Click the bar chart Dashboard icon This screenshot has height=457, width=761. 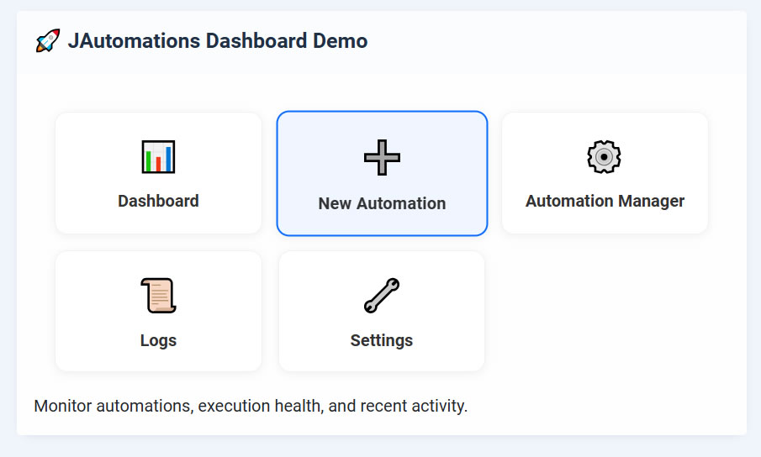pos(158,156)
